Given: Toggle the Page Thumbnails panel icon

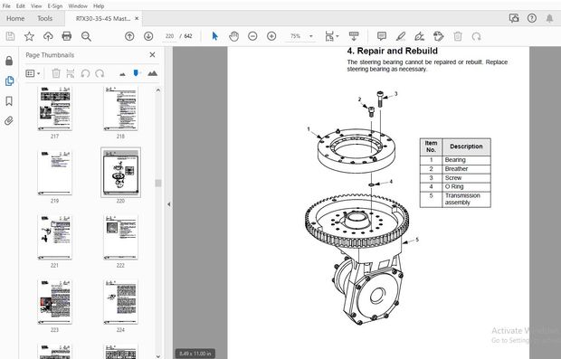Looking at the screenshot, I should point(9,80).
